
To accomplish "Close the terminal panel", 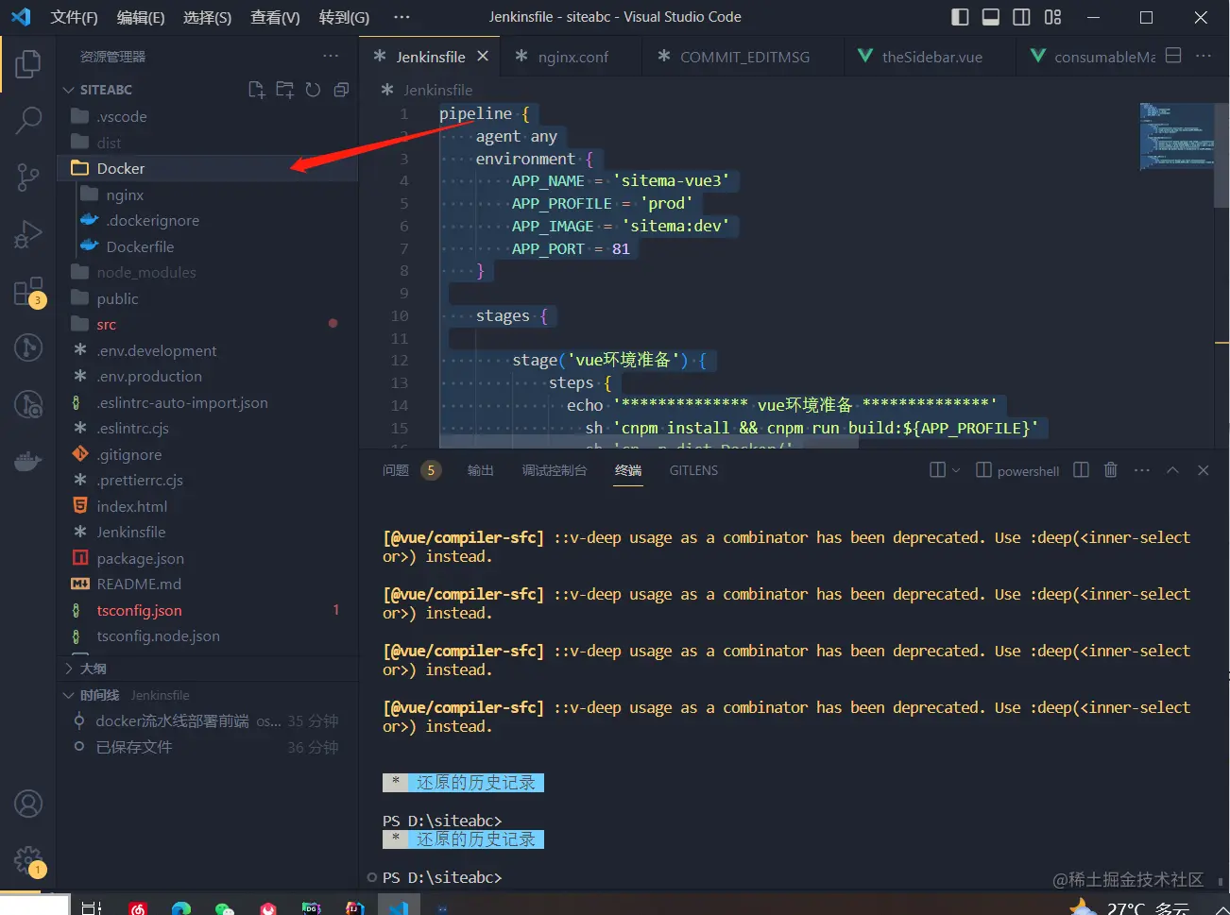I will (1203, 470).
